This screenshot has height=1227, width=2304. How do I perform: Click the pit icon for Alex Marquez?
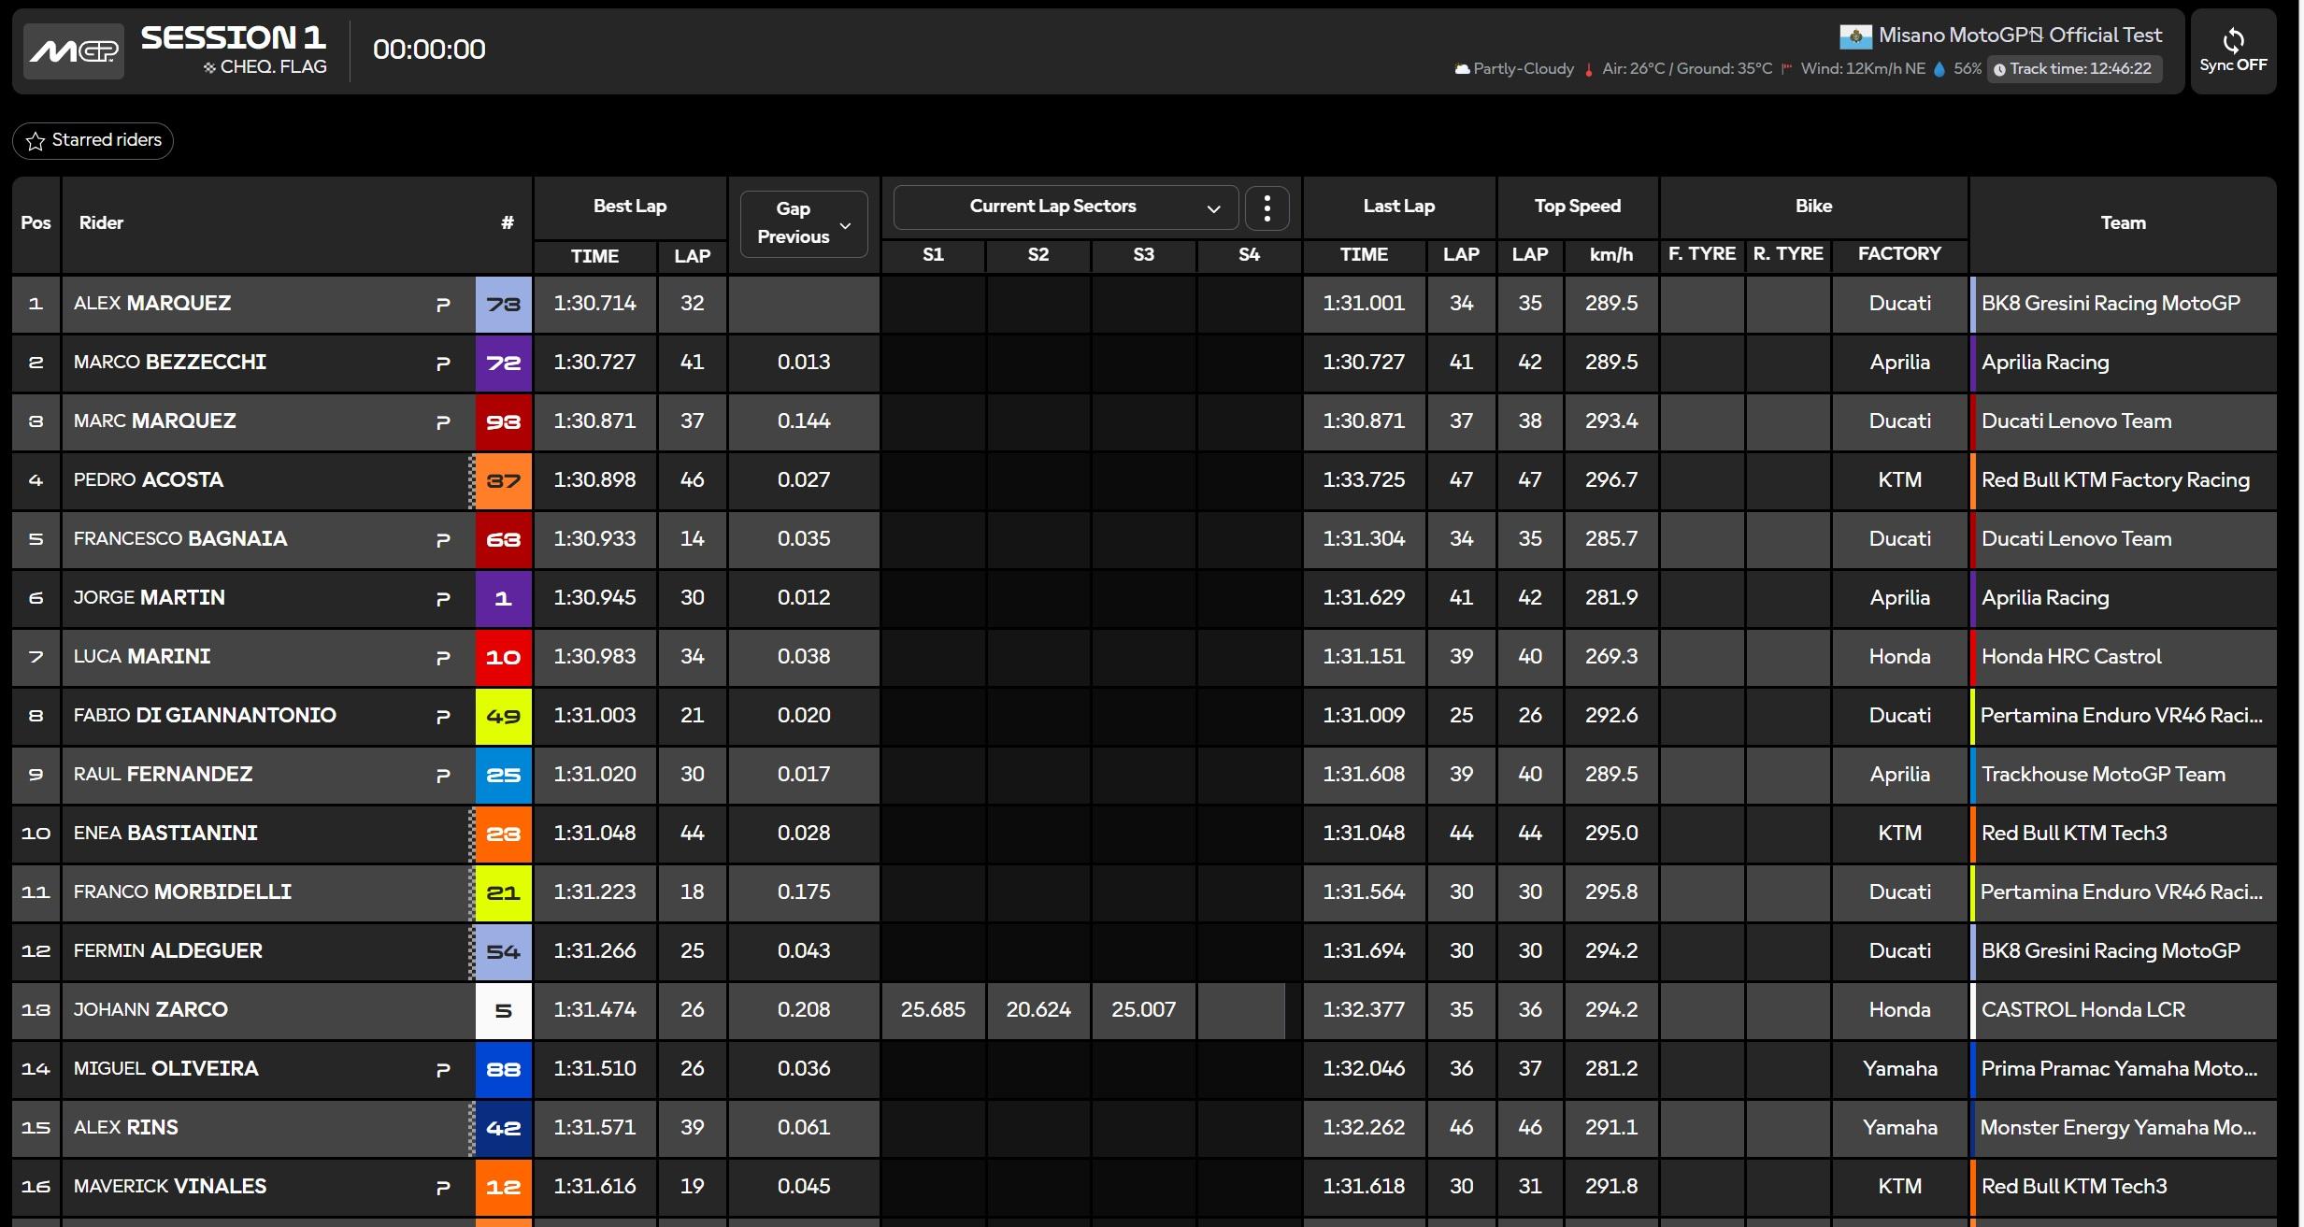443,305
